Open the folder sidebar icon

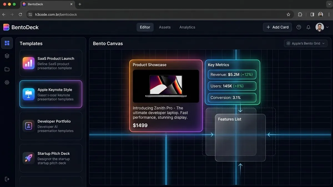(7, 69)
